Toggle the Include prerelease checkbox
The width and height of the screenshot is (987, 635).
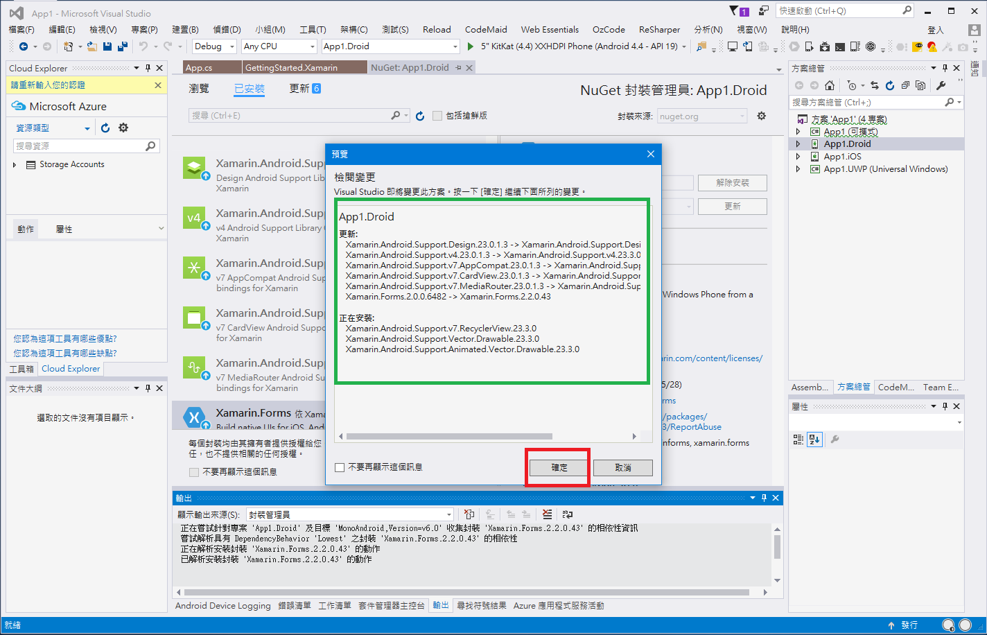437,116
